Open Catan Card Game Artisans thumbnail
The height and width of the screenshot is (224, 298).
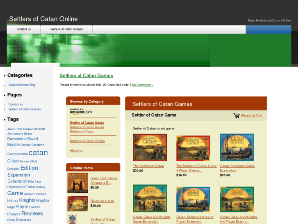[x=77, y=183]
